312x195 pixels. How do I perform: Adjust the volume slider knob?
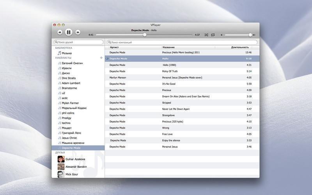click(250, 35)
